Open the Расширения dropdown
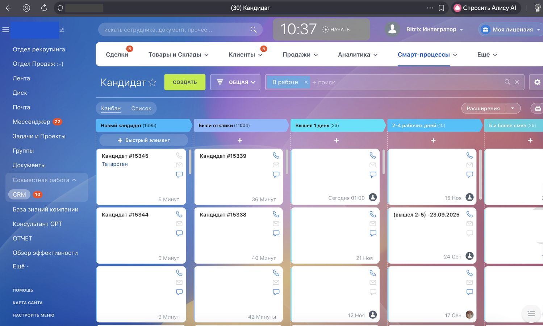 click(513, 108)
